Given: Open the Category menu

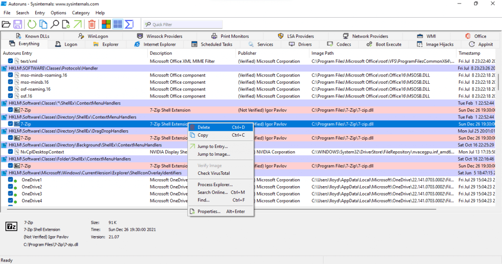Looking at the screenshot, I should pyautogui.click(x=80, y=13).
